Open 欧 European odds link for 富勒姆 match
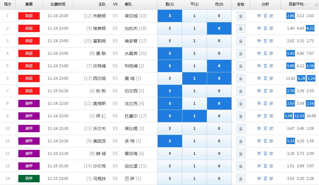 pyautogui.click(x=271, y=41)
